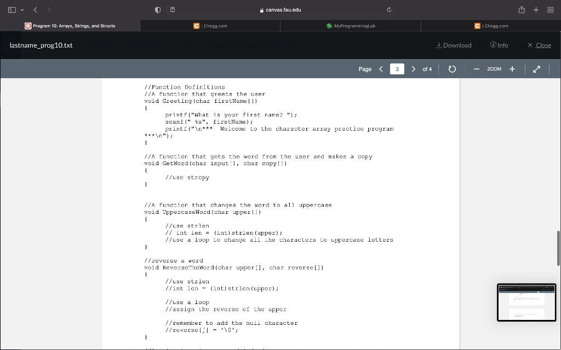The image size is (561, 350).
Task: Switch to the MyProgrammingLab tab
Action: coord(351,25)
